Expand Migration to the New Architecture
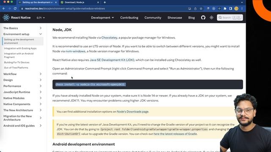Image resolution: width=271 pixels, height=152 pixels. click(22, 118)
